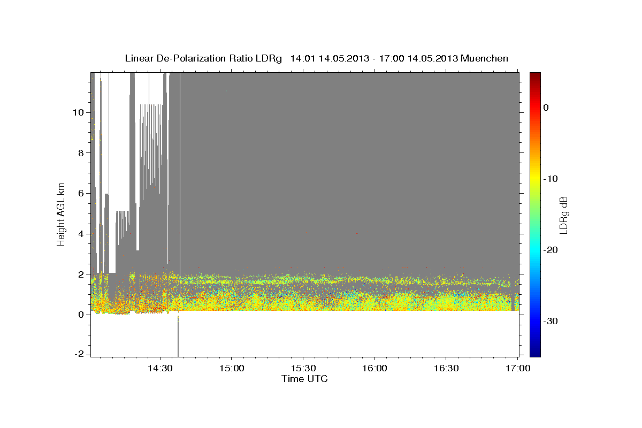The width and height of the screenshot is (642, 428).
Task: Click the colorbar value -20
Action: click(x=551, y=250)
